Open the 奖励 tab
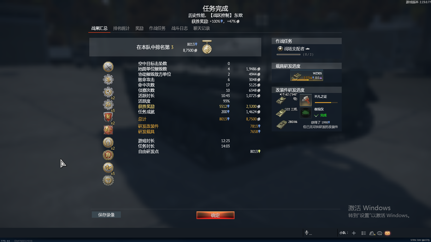 pyautogui.click(x=139, y=28)
